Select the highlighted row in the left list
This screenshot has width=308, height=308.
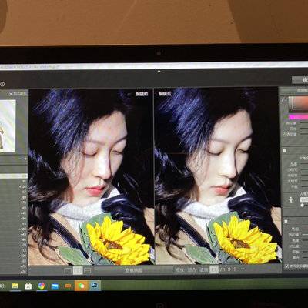click(x=14, y=176)
